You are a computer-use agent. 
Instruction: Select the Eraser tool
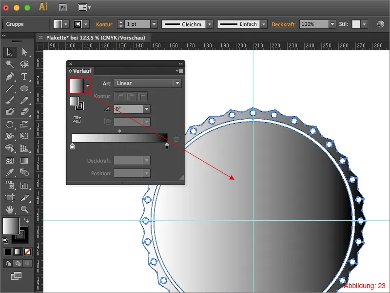click(x=24, y=112)
